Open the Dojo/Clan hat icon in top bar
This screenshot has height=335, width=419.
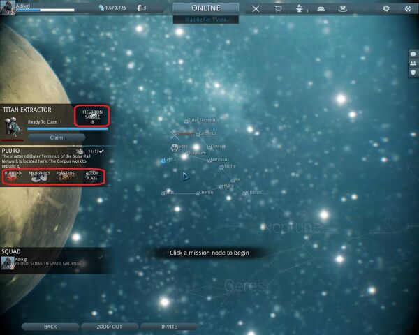342,9
